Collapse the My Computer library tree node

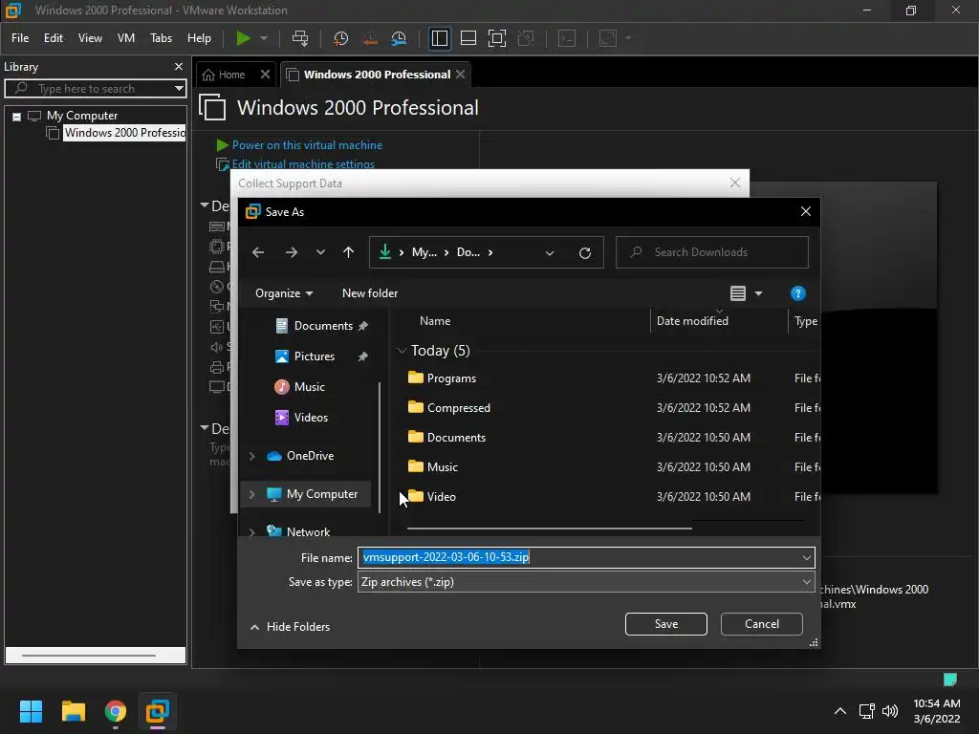point(17,116)
